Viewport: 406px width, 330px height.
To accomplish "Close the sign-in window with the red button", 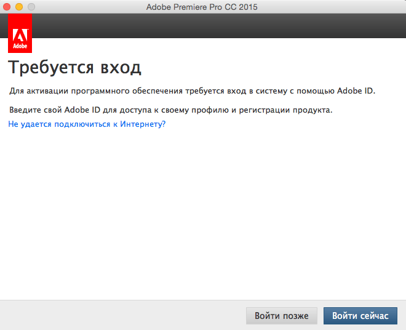I will (7, 7).
